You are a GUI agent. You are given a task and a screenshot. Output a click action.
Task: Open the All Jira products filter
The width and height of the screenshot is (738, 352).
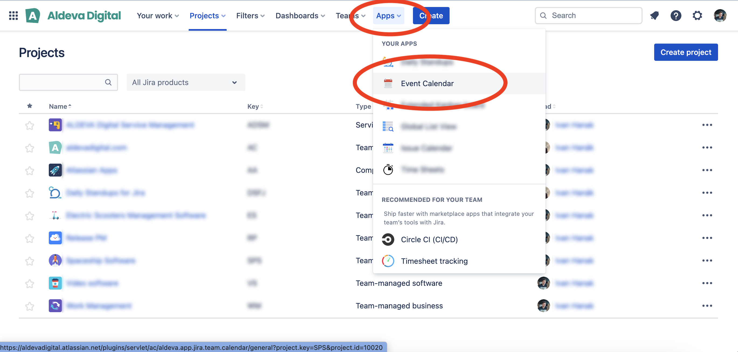pyautogui.click(x=186, y=82)
